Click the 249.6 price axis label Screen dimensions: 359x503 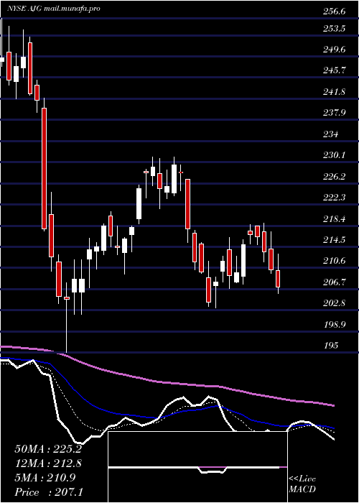click(335, 50)
